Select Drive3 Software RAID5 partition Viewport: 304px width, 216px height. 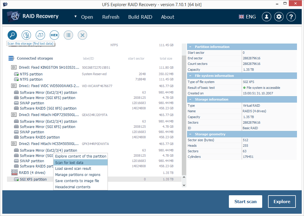(x=94, y=137)
